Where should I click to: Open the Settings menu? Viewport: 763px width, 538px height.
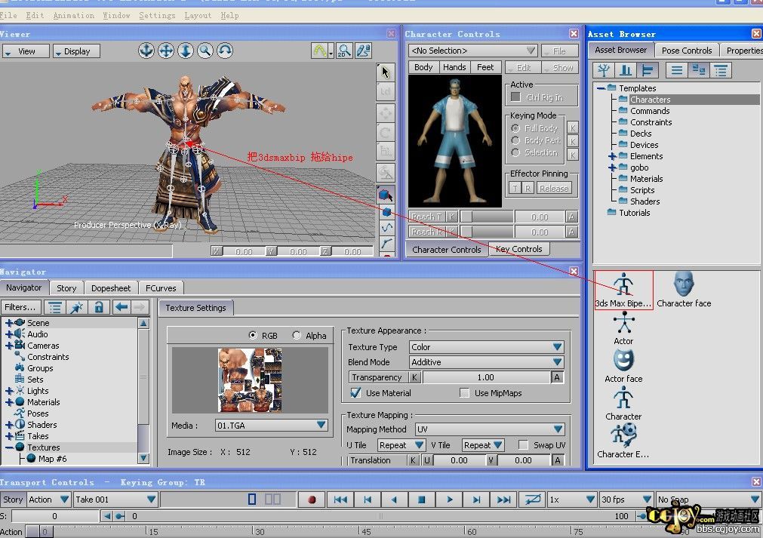157,16
